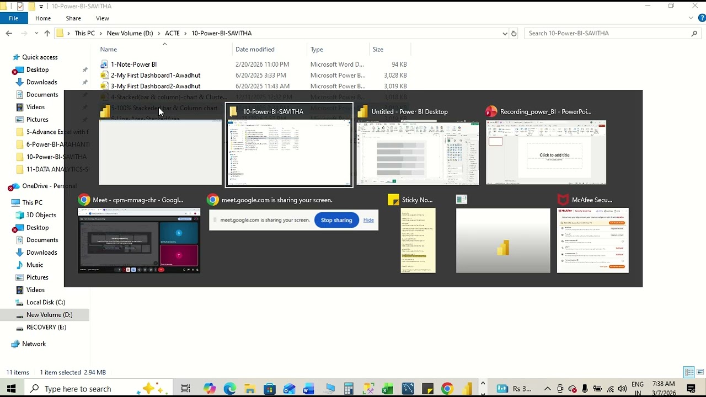
Task: Open Task View from taskbar
Action: [185, 389]
